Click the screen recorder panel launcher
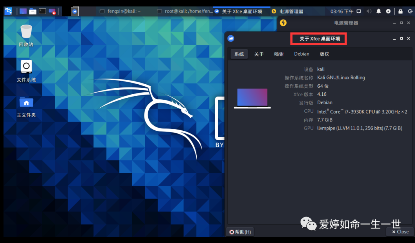Image resolution: width=415 pixels, height=243 pixels. click(52, 11)
